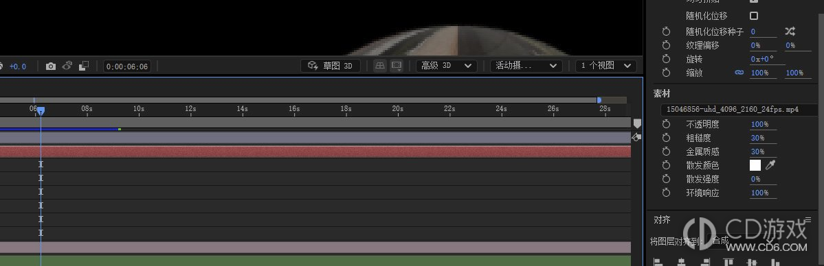Click the 缩放 stopwatch icon
The image size is (824, 266).
667,73
